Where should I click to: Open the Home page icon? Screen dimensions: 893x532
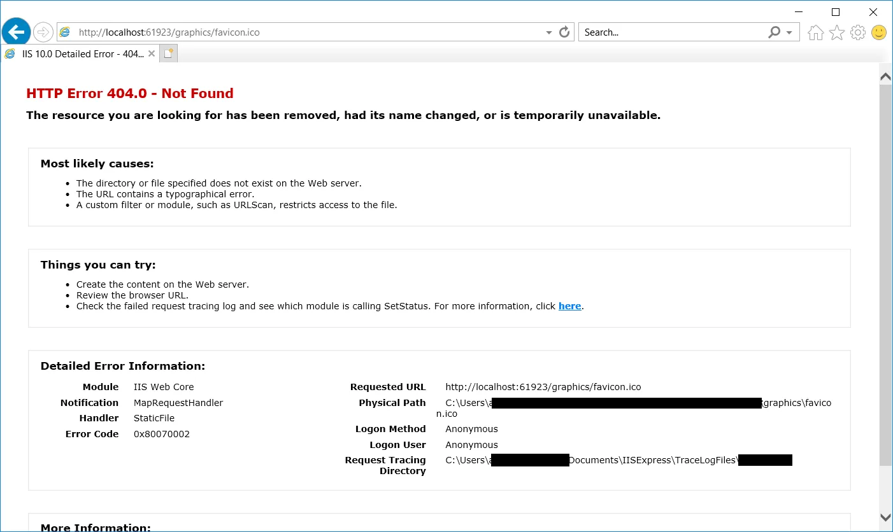(815, 32)
